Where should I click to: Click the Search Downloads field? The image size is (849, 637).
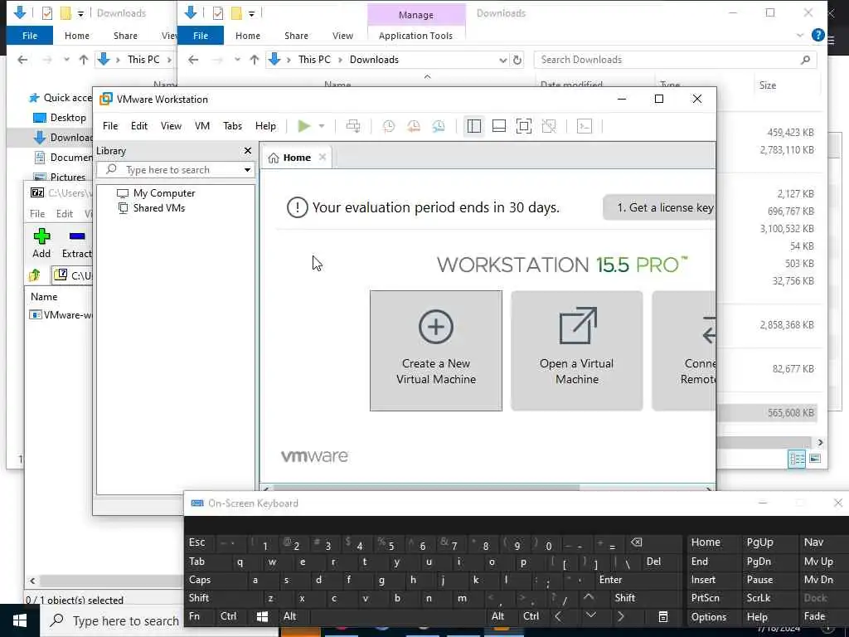[x=674, y=60]
